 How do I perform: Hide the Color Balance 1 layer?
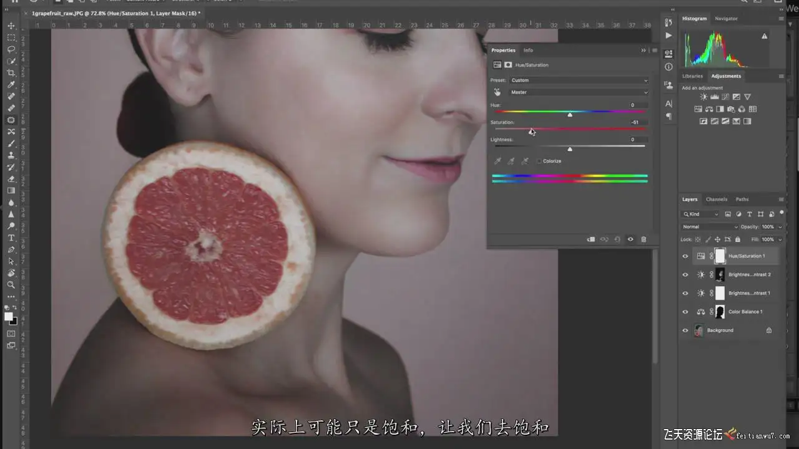click(685, 312)
